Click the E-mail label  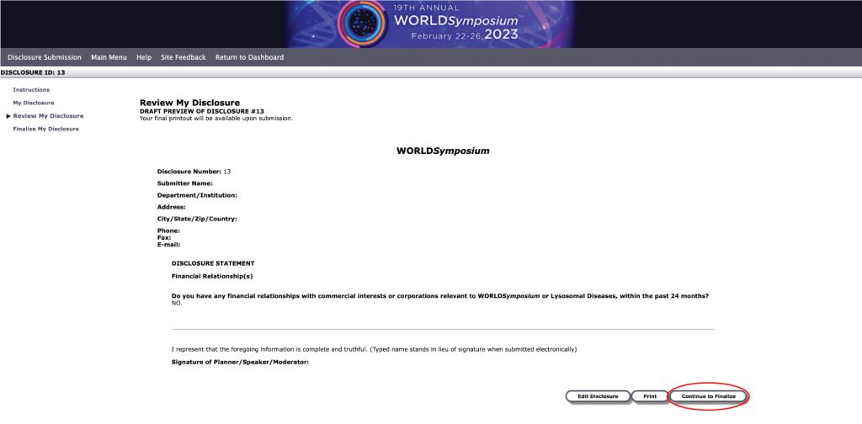pos(168,245)
